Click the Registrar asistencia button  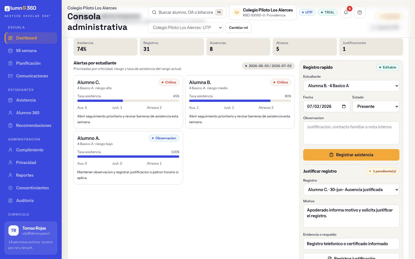coord(351,155)
